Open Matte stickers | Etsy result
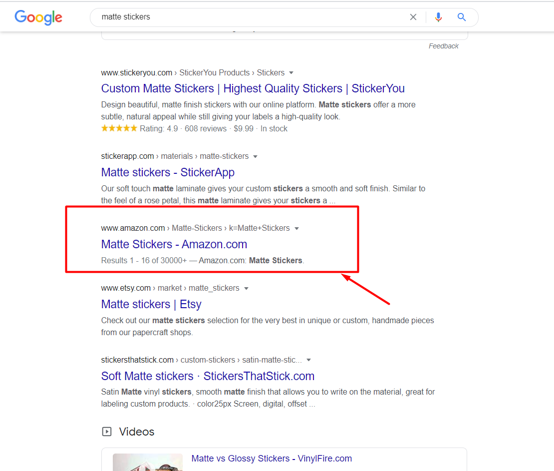This screenshot has width=554, height=471. (x=151, y=304)
